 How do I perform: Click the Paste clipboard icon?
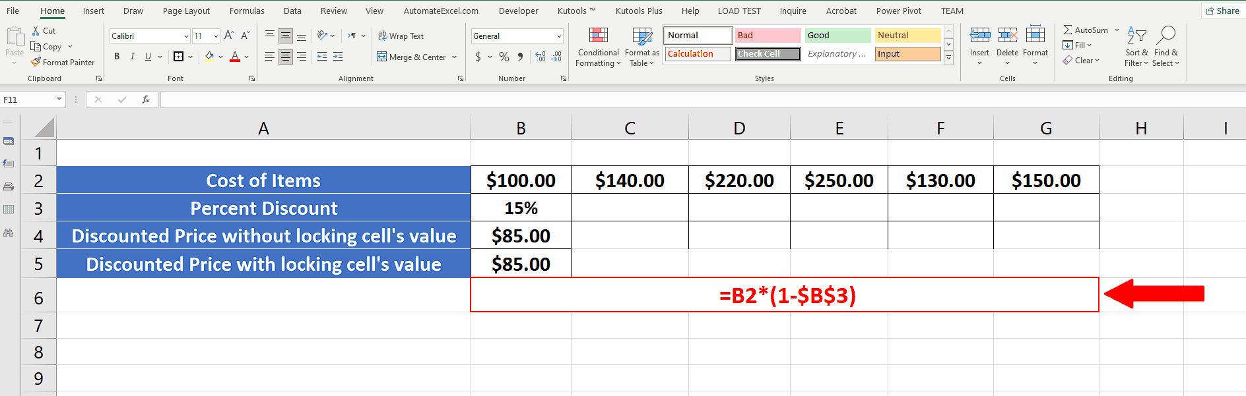(15, 36)
